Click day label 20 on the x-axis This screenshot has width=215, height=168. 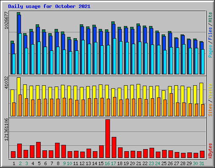click(132, 163)
